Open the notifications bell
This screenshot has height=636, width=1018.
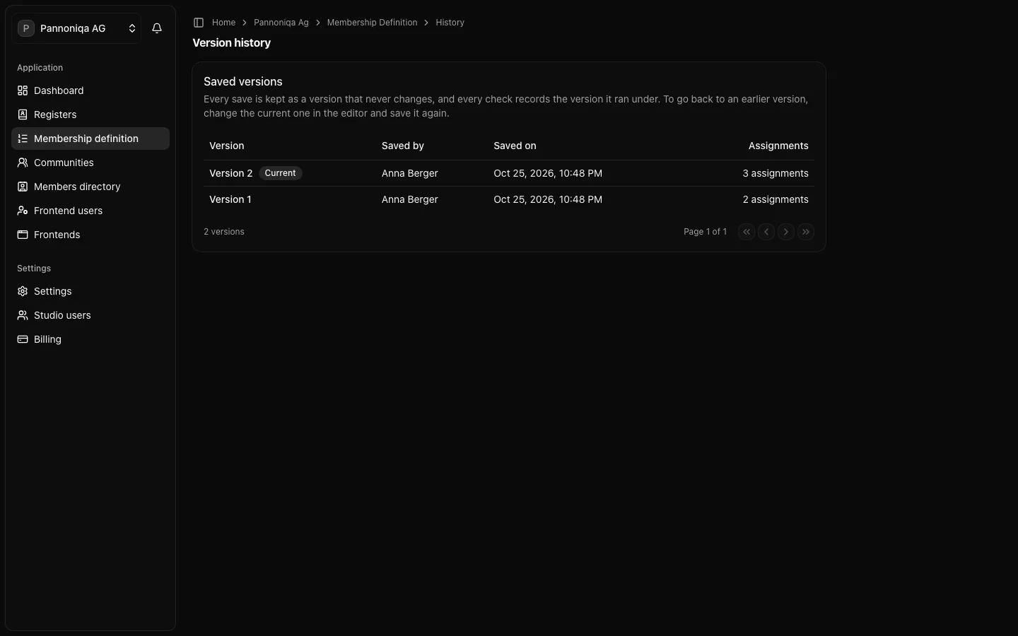pyautogui.click(x=157, y=28)
